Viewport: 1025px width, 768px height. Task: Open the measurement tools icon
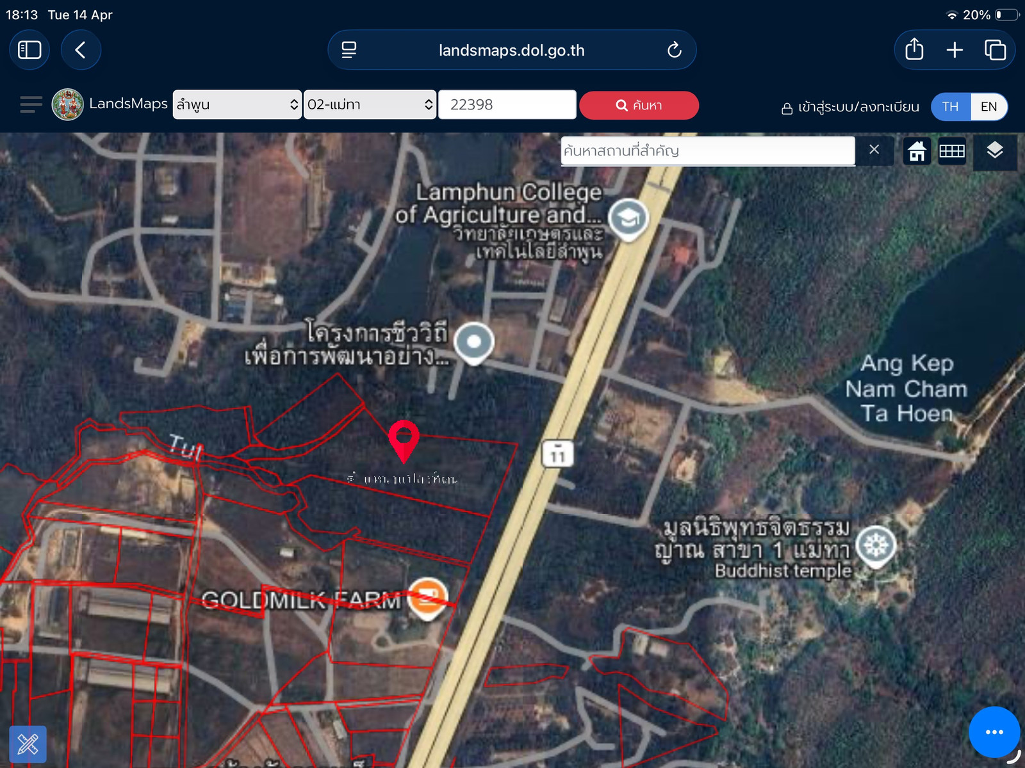(x=28, y=744)
